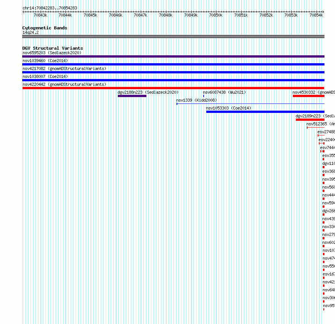Click the 70844k ruler tick label
This screenshot has height=324, width=335.
[x=65, y=15]
